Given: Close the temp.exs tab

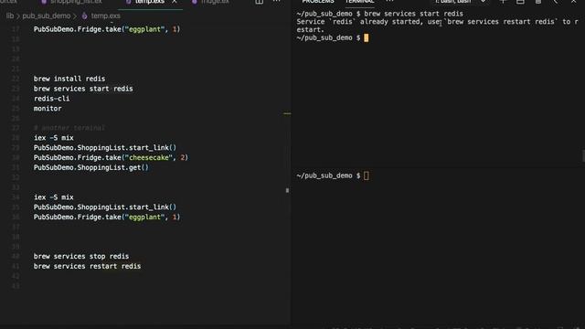Looking at the screenshot, I should point(175,2).
